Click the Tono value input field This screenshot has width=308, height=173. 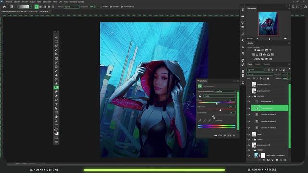coord(232,100)
